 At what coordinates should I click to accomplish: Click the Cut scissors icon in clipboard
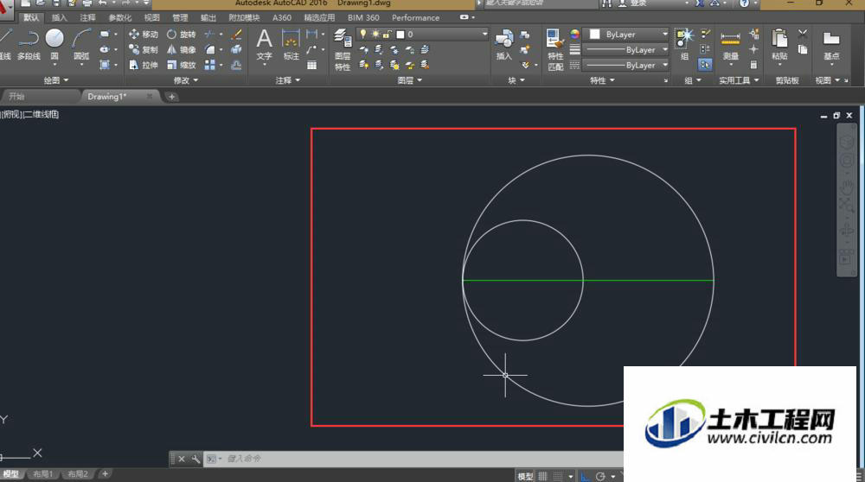[x=803, y=35]
